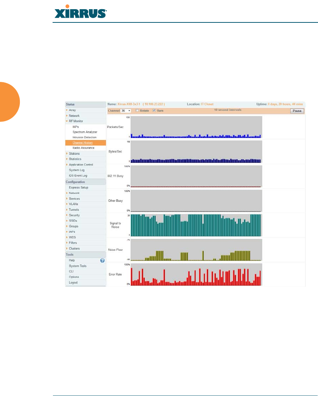Click Logout link
The height and width of the screenshot is (396, 318).
coord(73,282)
